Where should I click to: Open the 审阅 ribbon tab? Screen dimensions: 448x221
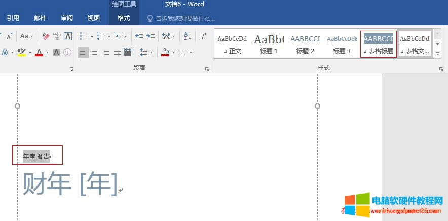66,18
